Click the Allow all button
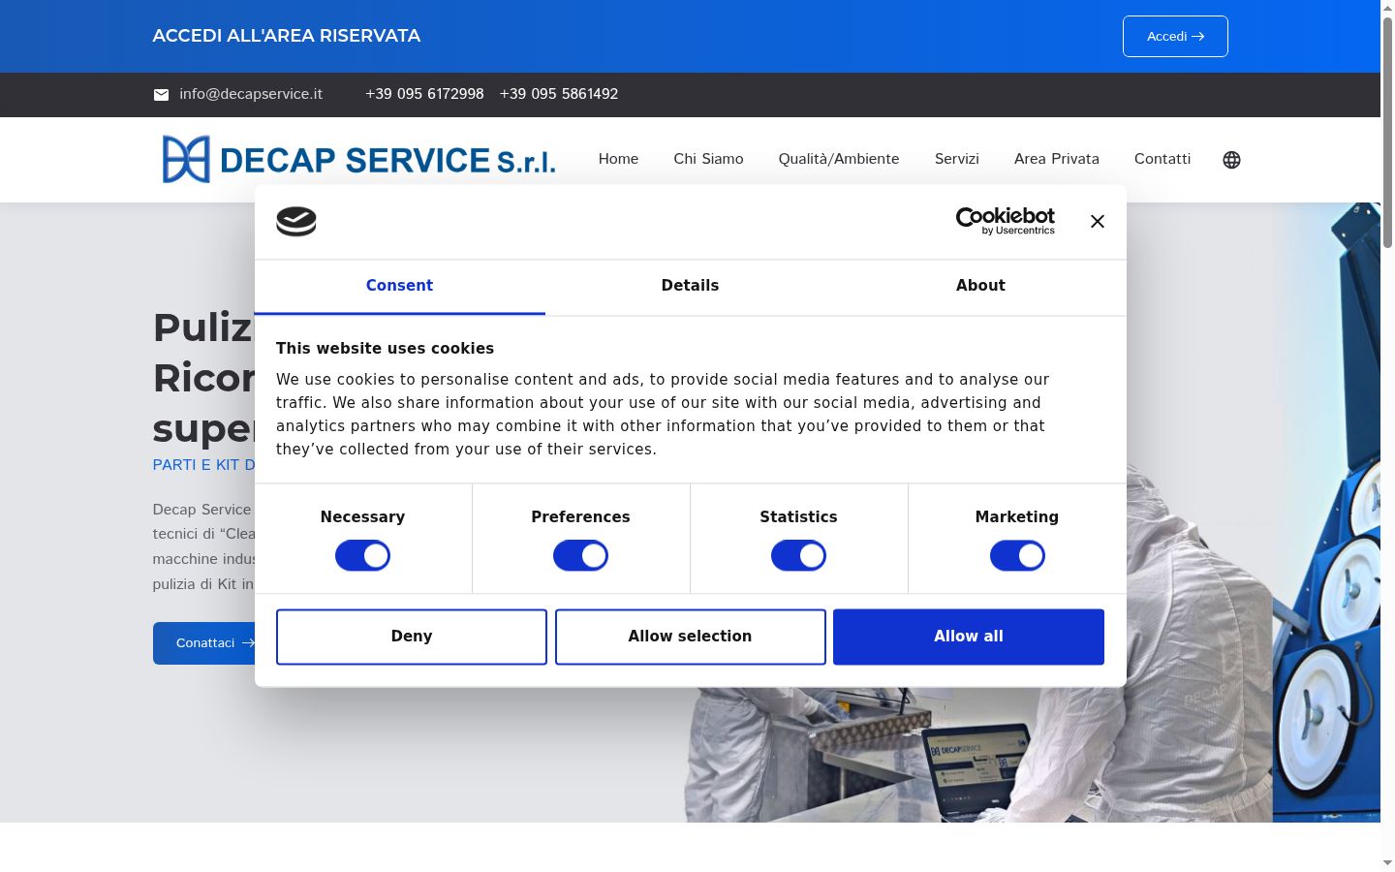1395x872 pixels. 969,637
